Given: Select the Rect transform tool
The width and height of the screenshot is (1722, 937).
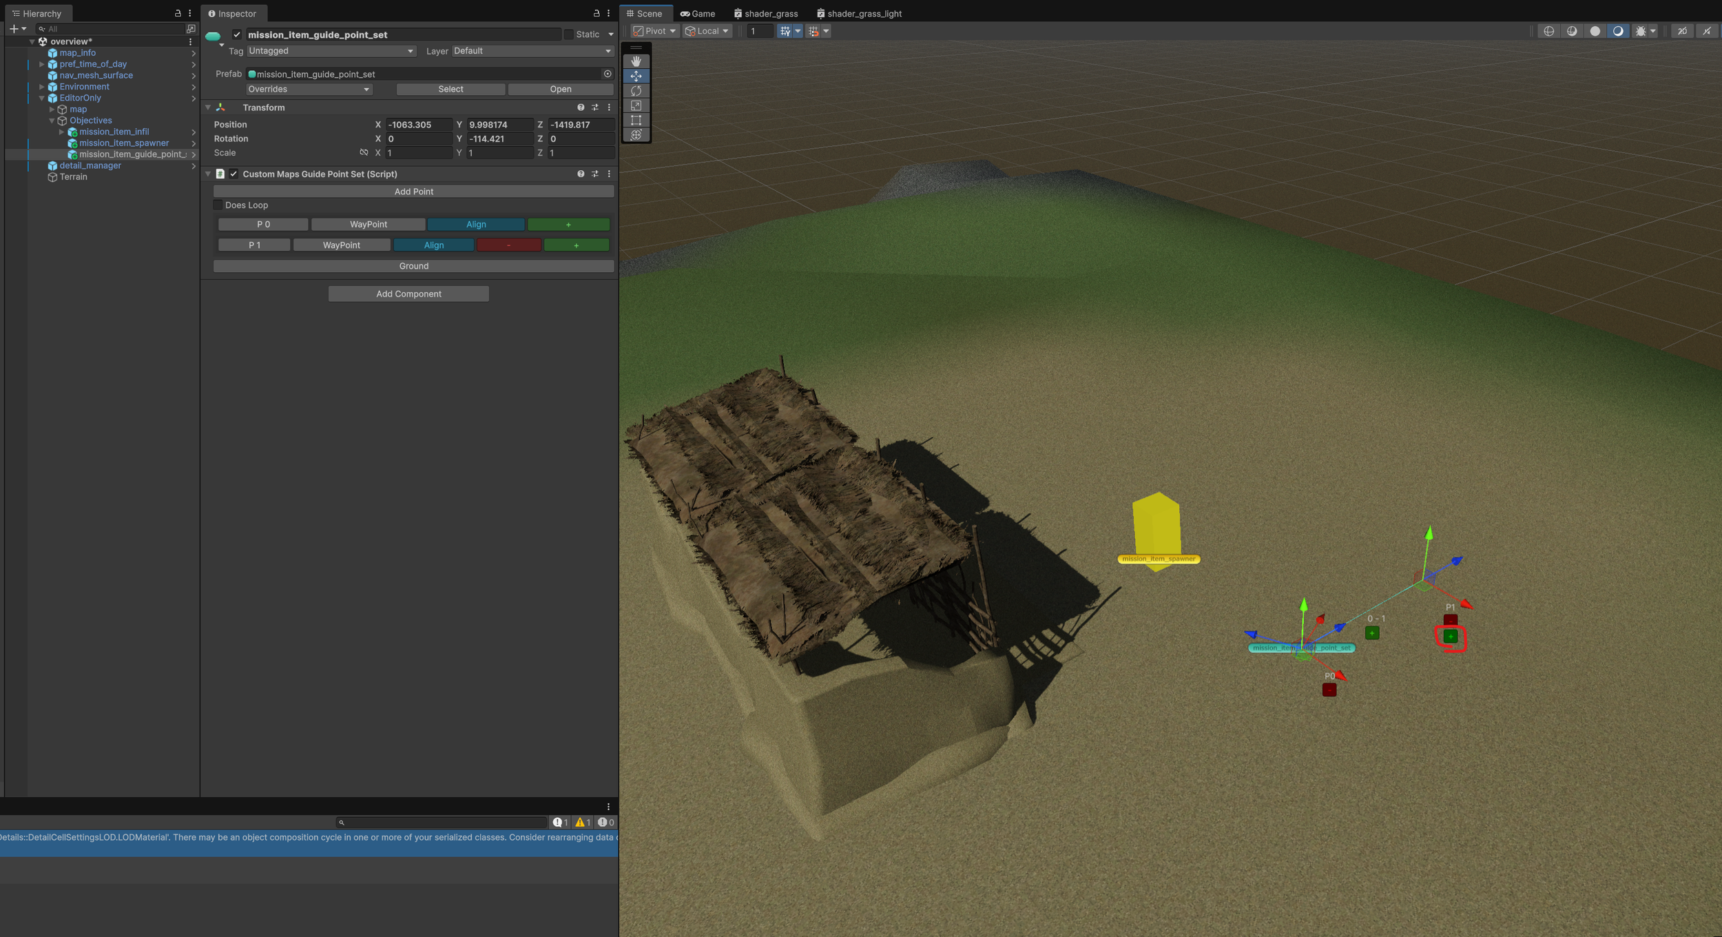Looking at the screenshot, I should pyautogui.click(x=636, y=120).
